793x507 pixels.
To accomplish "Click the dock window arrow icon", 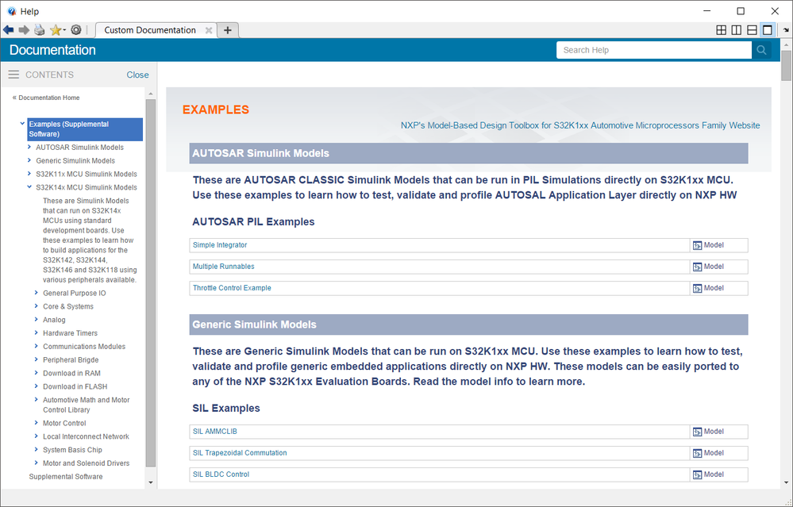I will coord(786,30).
